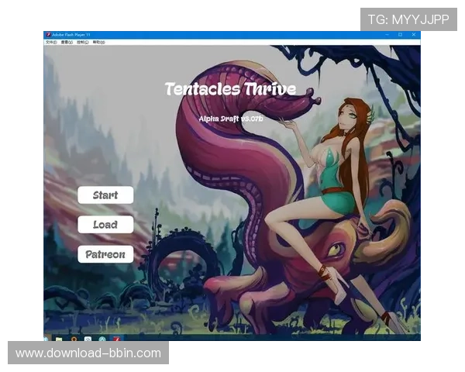The image size is (465, 372).
Task: Open the 帮助 (Help) menu
Action: 99,42
